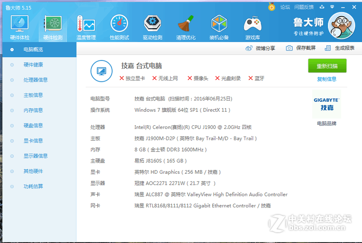Viewport: 362px width, 243px height.
Task: Close the 鲁大师 window
Action: pos(354,7)
